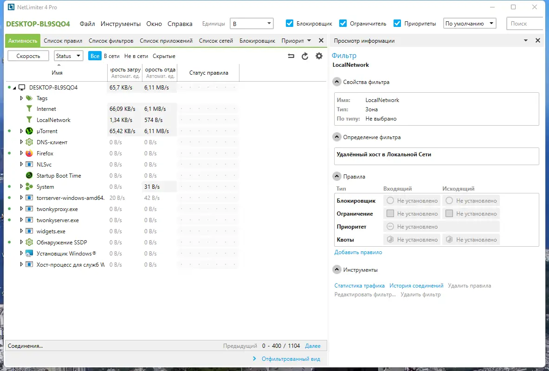Click the refresh arrow icon in the Activity toolbar
This screenshot has height=371, width=549.
click(305, 56)
